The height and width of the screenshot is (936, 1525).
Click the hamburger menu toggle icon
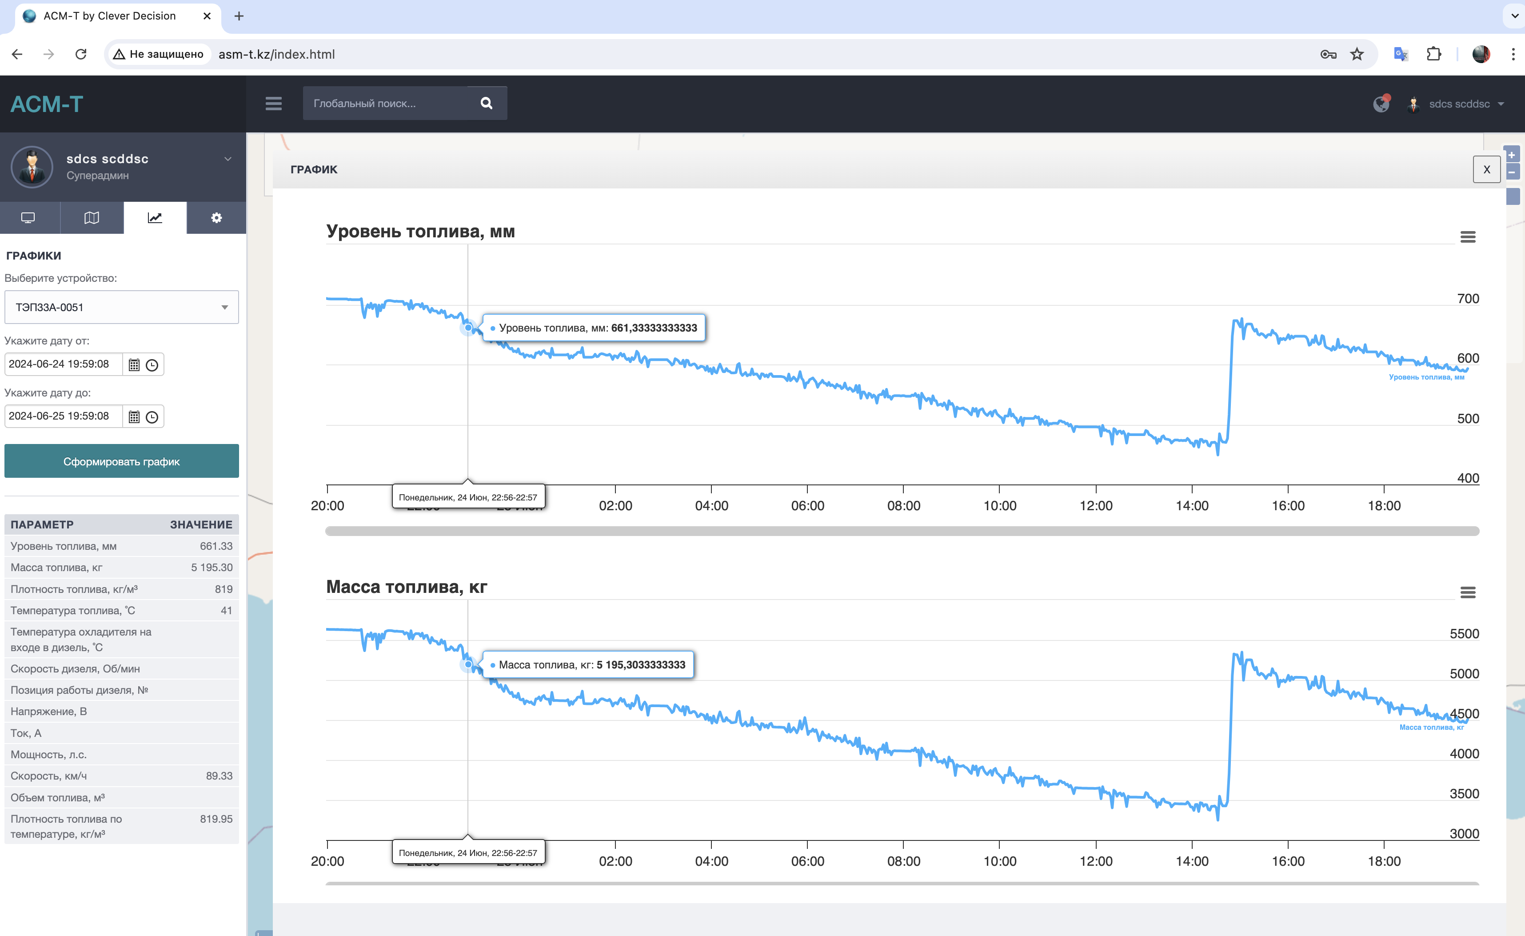[x=274, y=104]
